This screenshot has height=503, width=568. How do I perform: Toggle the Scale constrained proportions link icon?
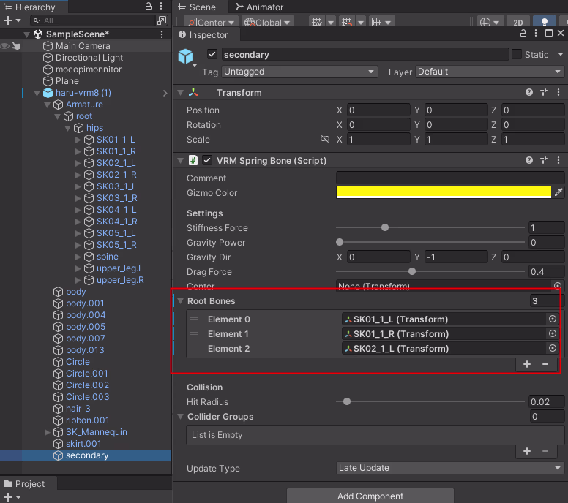325,139
